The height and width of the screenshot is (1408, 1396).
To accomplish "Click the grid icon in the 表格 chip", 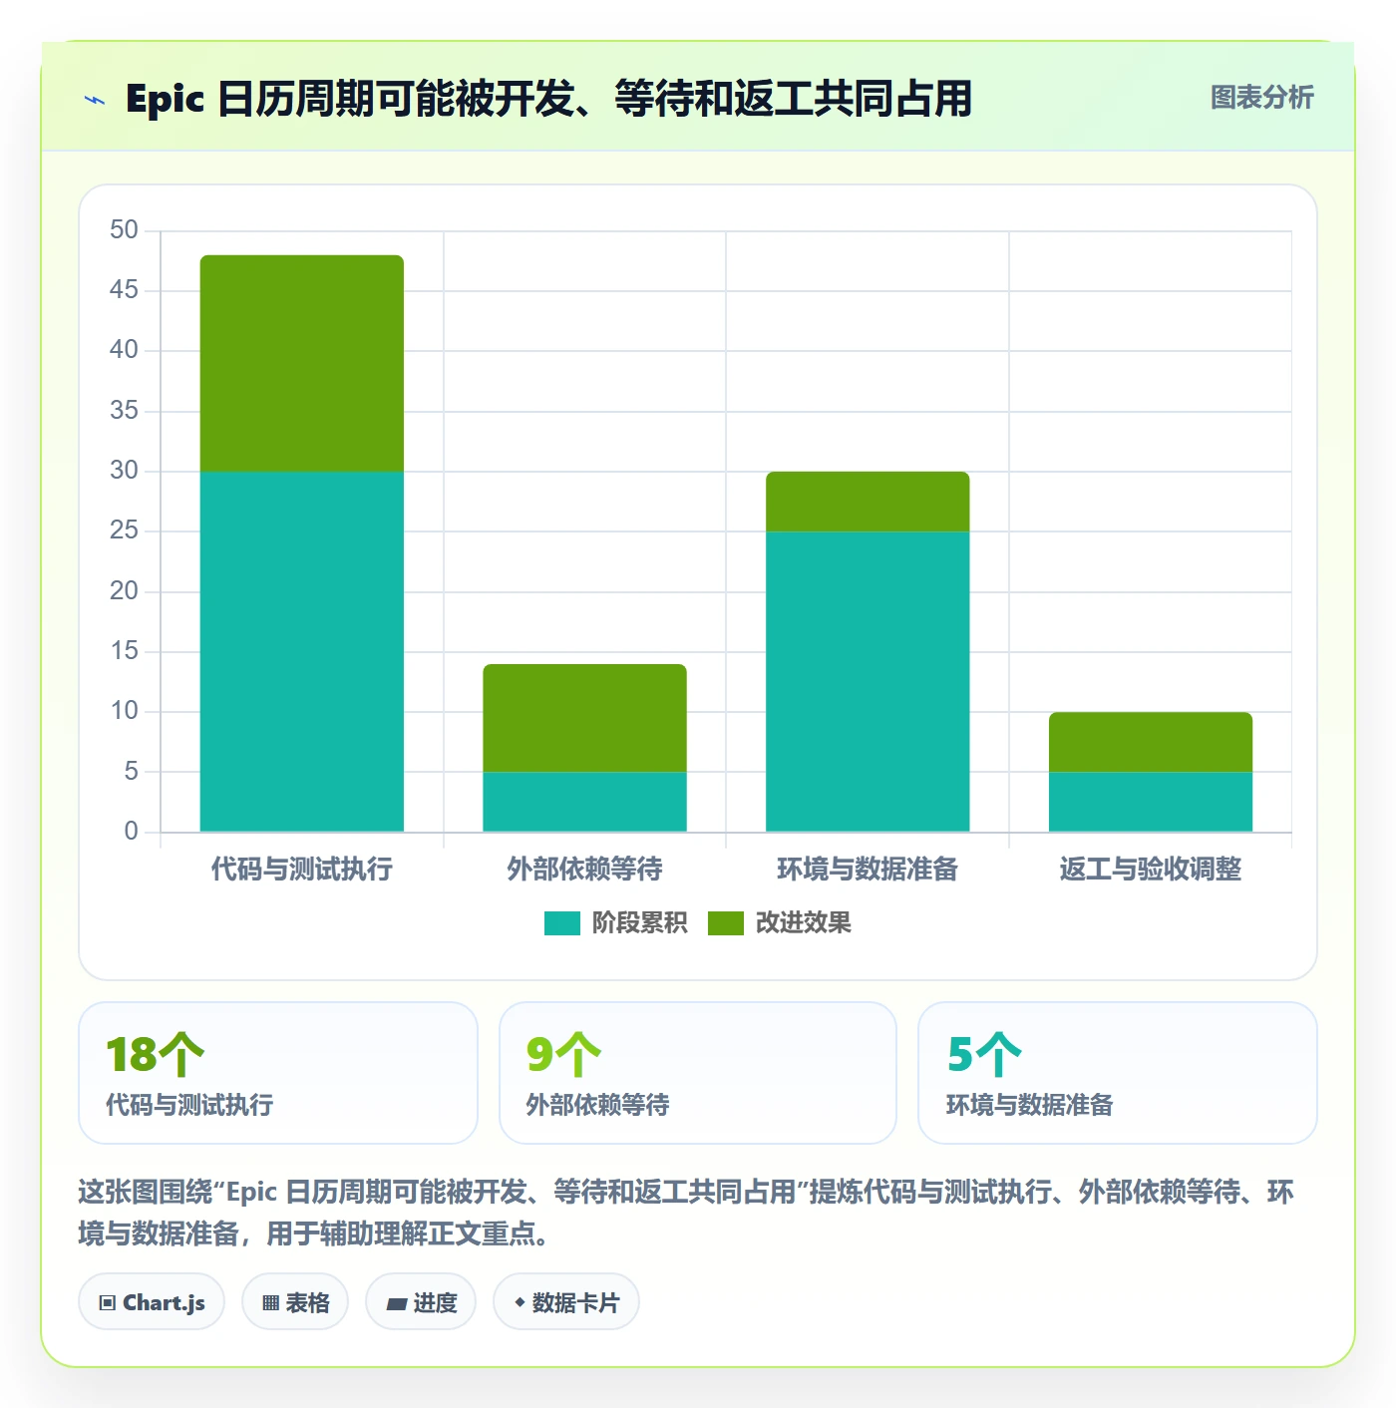I will [x=270, y=1303].
